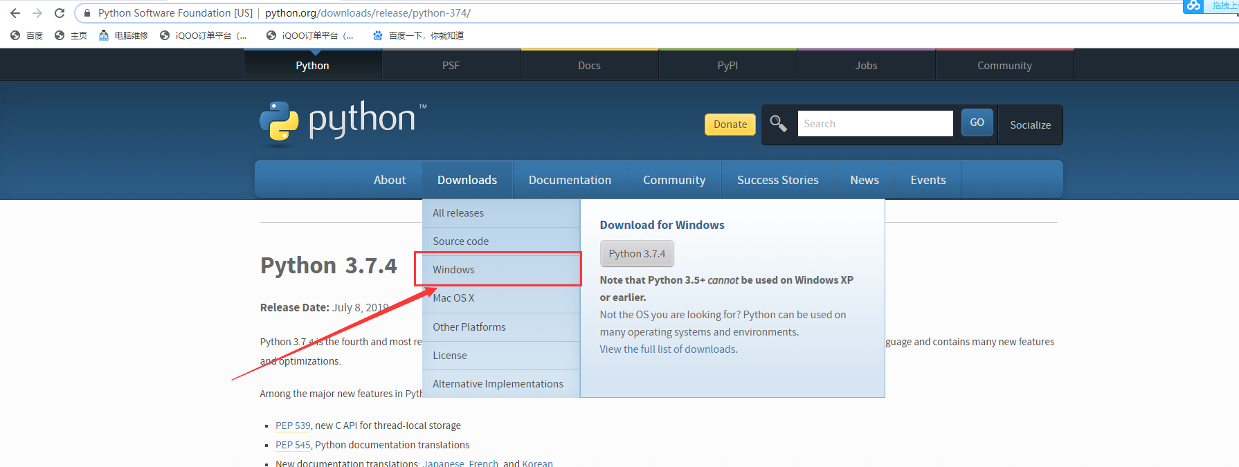Select Windows in Downloads menu
The height and width of the screenshot is (467, 1239).
pyautogui.click(x=501, y=270)
